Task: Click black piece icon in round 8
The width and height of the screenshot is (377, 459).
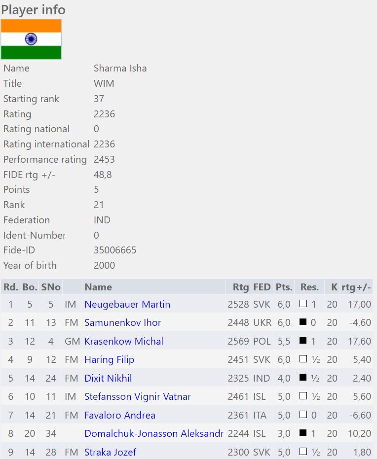Action: tap(303, 433)
